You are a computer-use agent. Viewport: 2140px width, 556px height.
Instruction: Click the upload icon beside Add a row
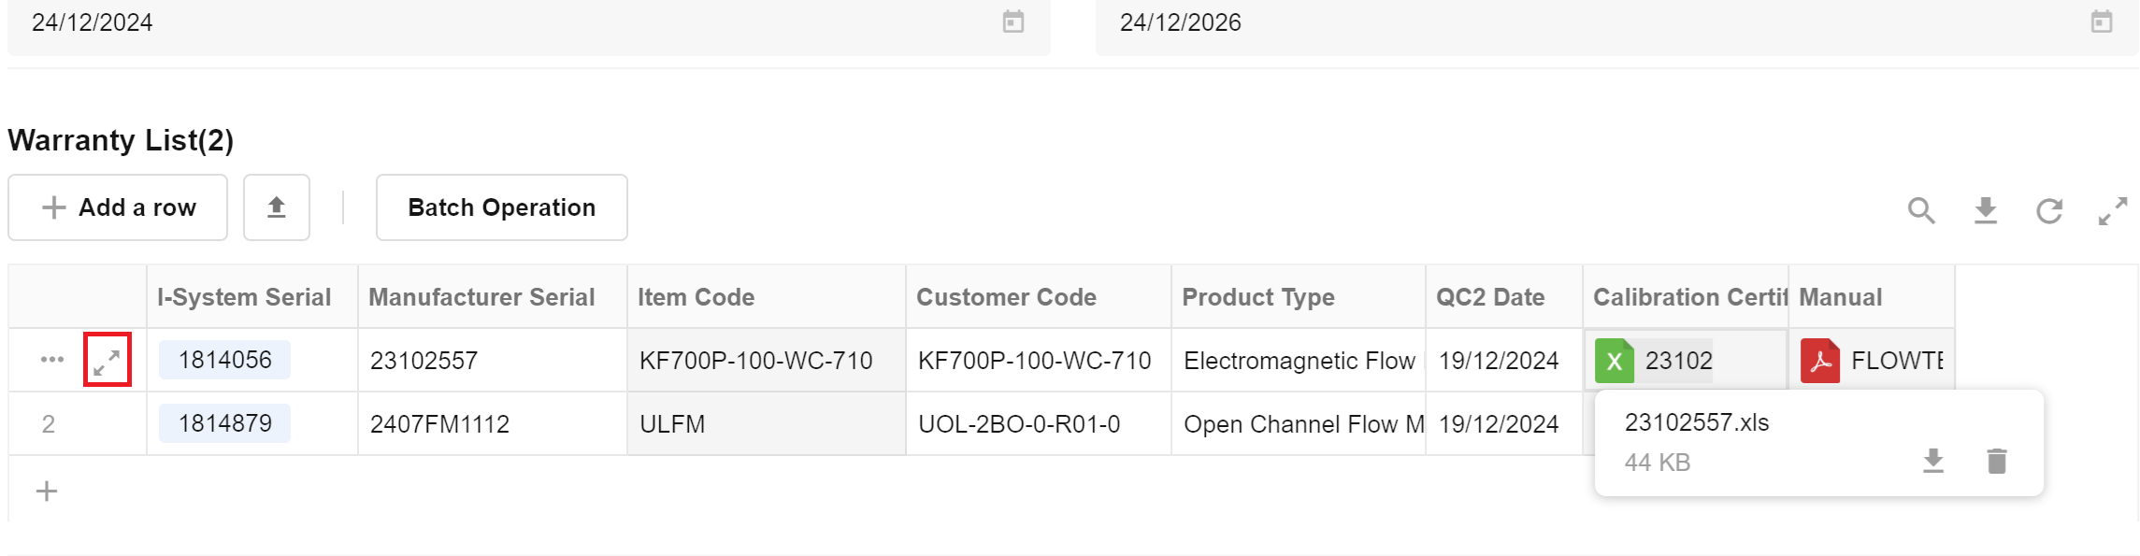pyautogui.click(x=277, y=207)
